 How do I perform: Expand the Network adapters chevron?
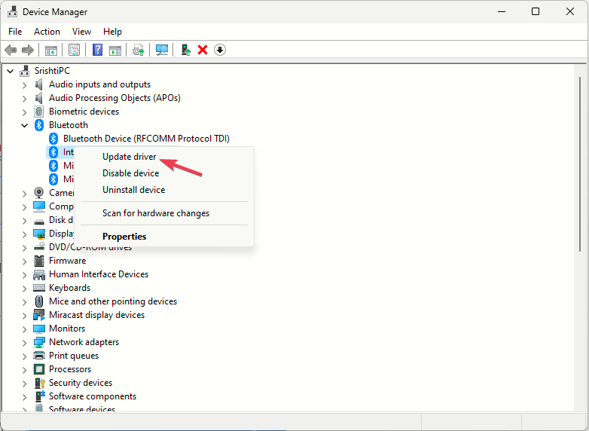pos(24,343)
